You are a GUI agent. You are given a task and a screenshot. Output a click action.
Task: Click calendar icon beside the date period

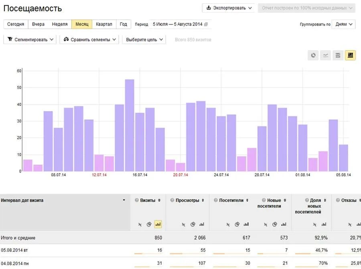pyautogui.click(x=206, y=24)
